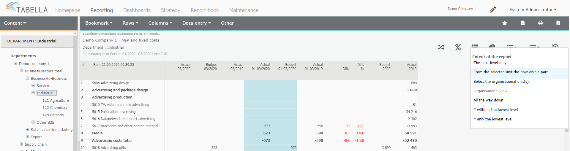Export the report to Excel file
The width and height of the screenshot is (570, 151).
558,23
